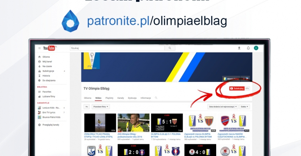The height and width of the screenshot is (156, 301).
Task: Click the Główna home icon in sidebar
Action: (39, 57)
